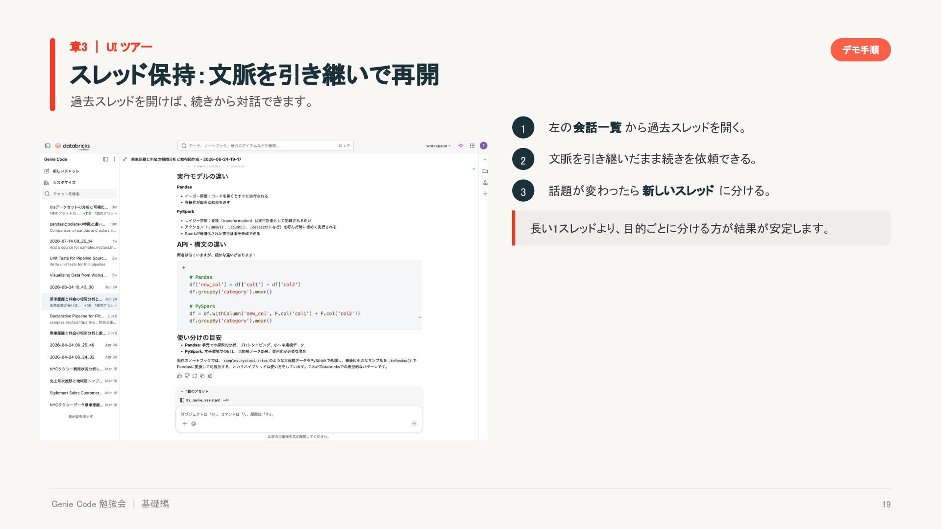Viewport: 941px width, 529px height.
Task: Open the Genie Code kebab menu
Action: coord(114,159)
